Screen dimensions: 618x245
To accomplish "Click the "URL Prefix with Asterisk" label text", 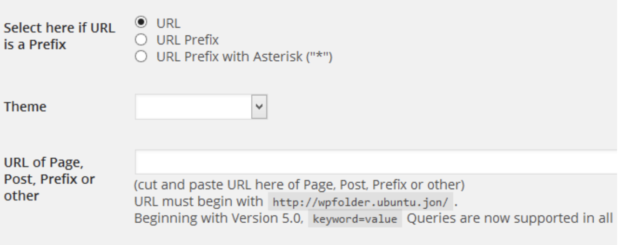I will pyautogui.click(x=231, y=57).
